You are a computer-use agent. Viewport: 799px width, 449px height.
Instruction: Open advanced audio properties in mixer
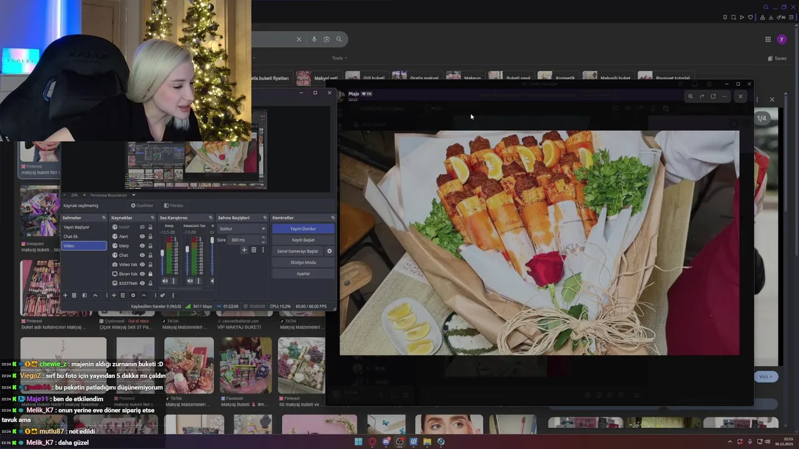(x=162, y=296)
